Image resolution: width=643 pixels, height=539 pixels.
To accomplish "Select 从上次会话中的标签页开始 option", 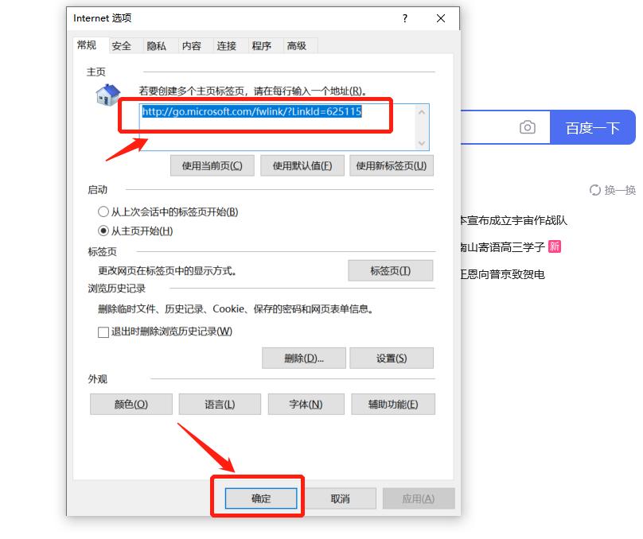I will pos(104,212).
